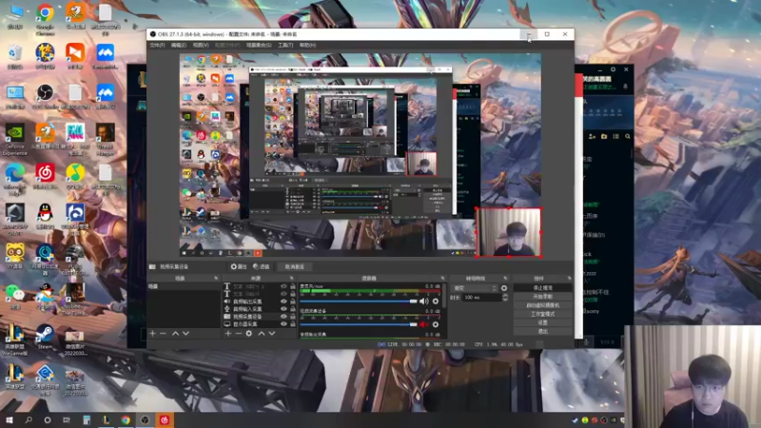The height and width of the screenshot is (428, 761).
Task: Hide the 音频输出采集 source
Action: coord(283,302)
